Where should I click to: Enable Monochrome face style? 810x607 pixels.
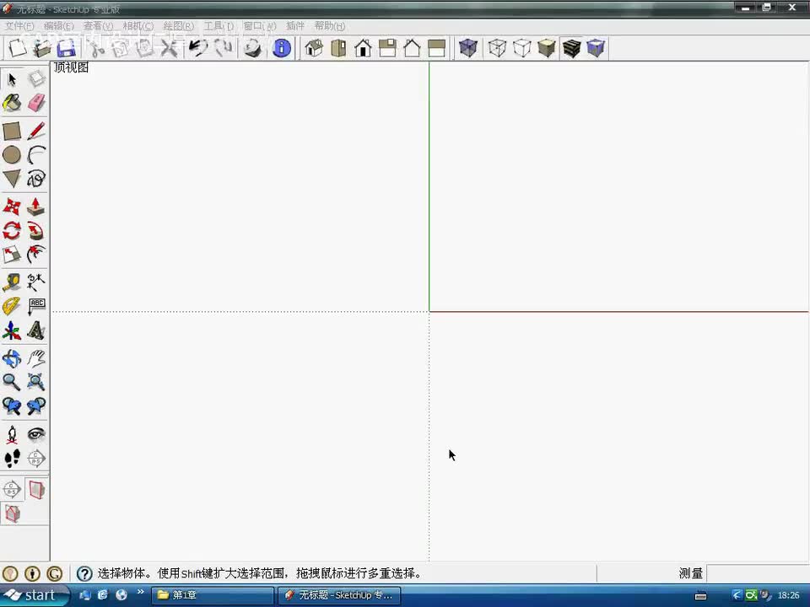coord(596,48)
